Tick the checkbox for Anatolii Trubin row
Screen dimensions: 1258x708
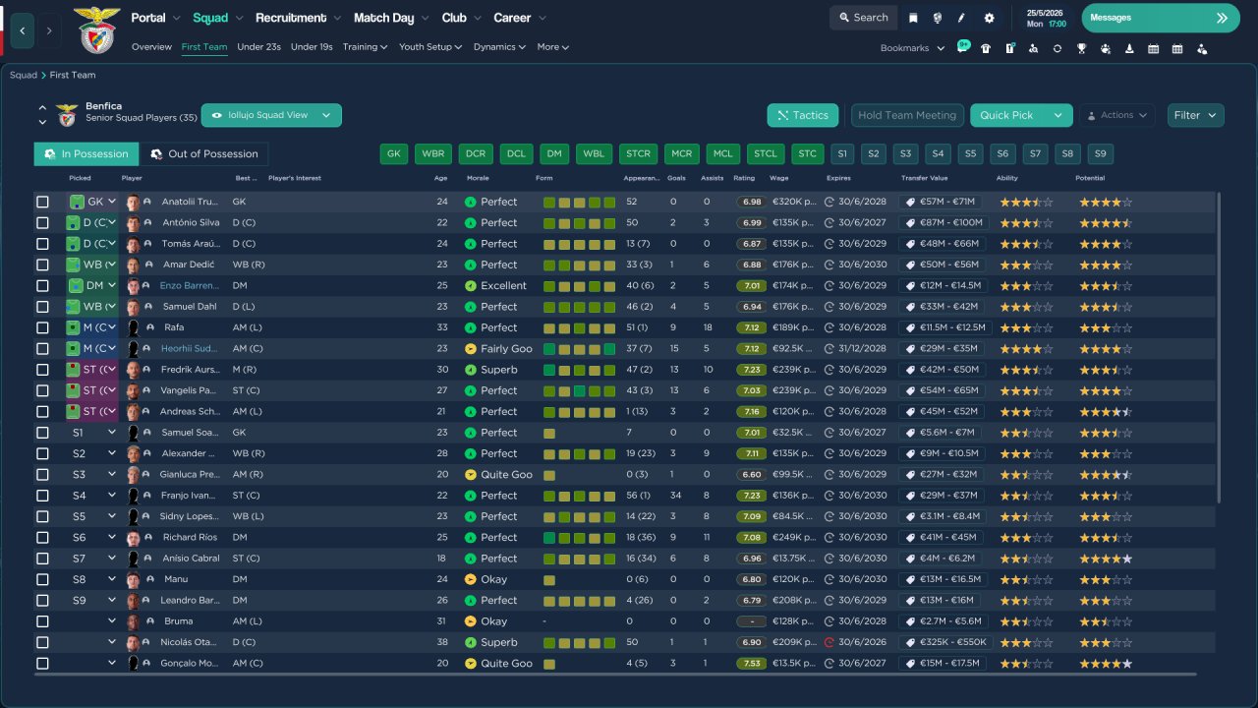pos(42,202)
